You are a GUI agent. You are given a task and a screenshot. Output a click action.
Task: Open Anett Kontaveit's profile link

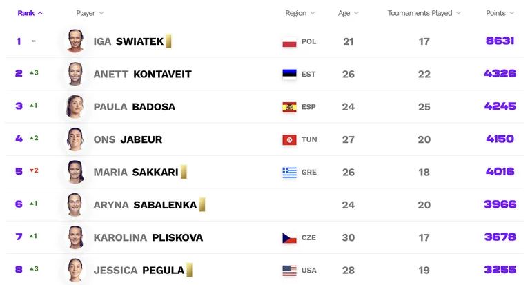[x=142, y=74]
